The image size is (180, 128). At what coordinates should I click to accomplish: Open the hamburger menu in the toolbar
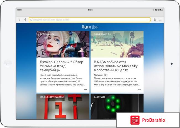coord(160,20)
